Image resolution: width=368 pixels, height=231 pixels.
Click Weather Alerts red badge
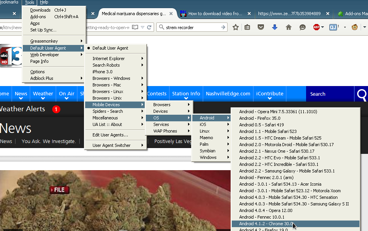point(56,109)
